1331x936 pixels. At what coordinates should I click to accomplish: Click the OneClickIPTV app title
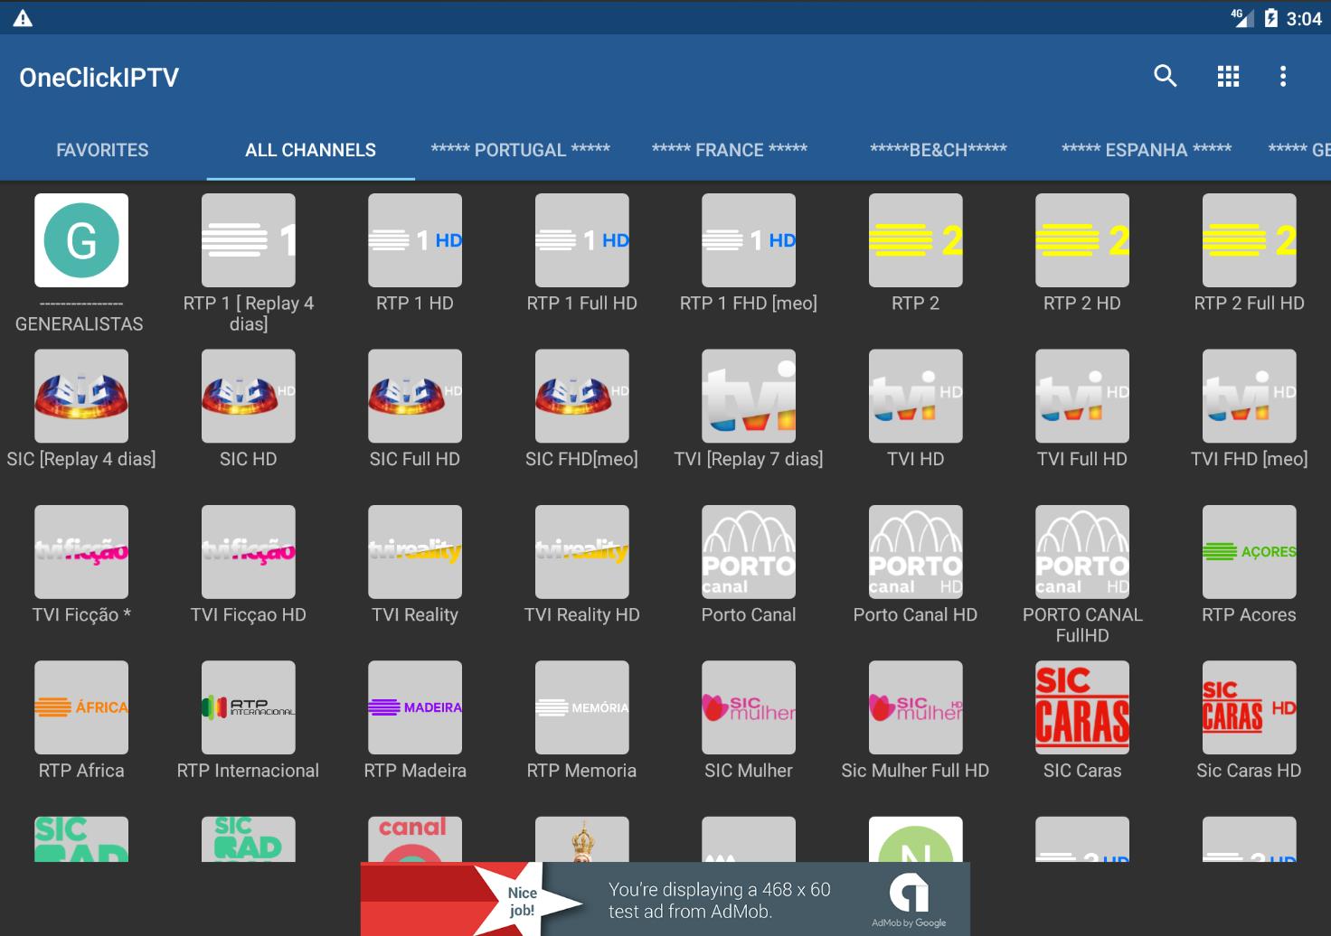pos(99,78)
